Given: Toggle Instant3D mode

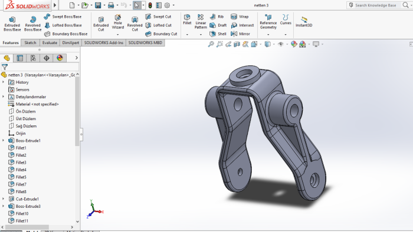Looking at the screenshot, I should [x=304, y=22].
